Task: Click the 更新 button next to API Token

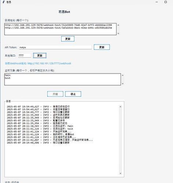Action: point(102,47)
